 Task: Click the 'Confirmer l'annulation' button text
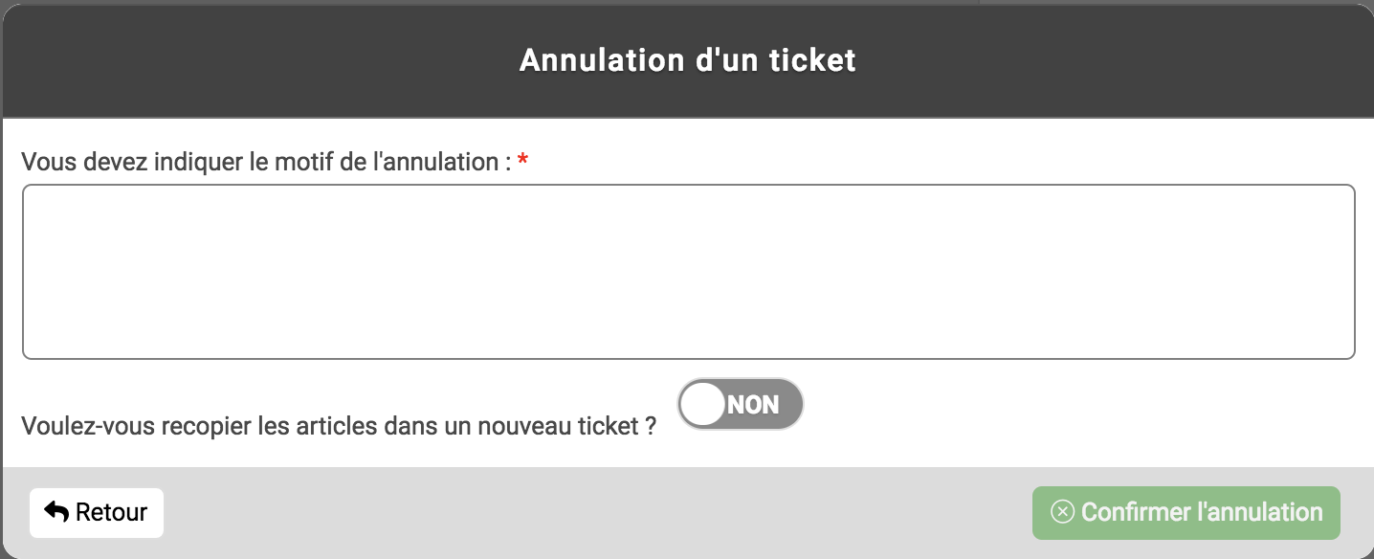(1202, 512)
